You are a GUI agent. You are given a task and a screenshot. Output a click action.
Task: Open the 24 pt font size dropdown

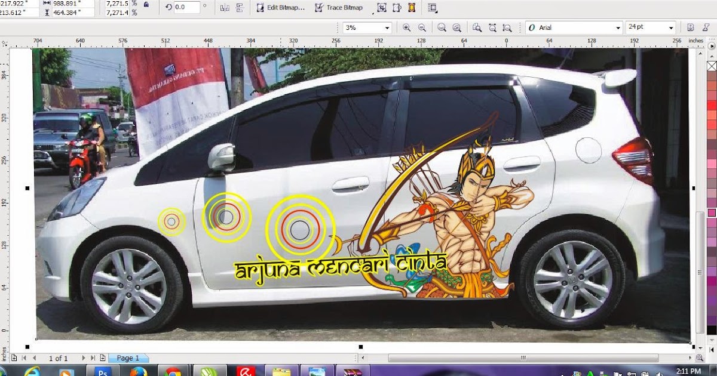[671, 27]
